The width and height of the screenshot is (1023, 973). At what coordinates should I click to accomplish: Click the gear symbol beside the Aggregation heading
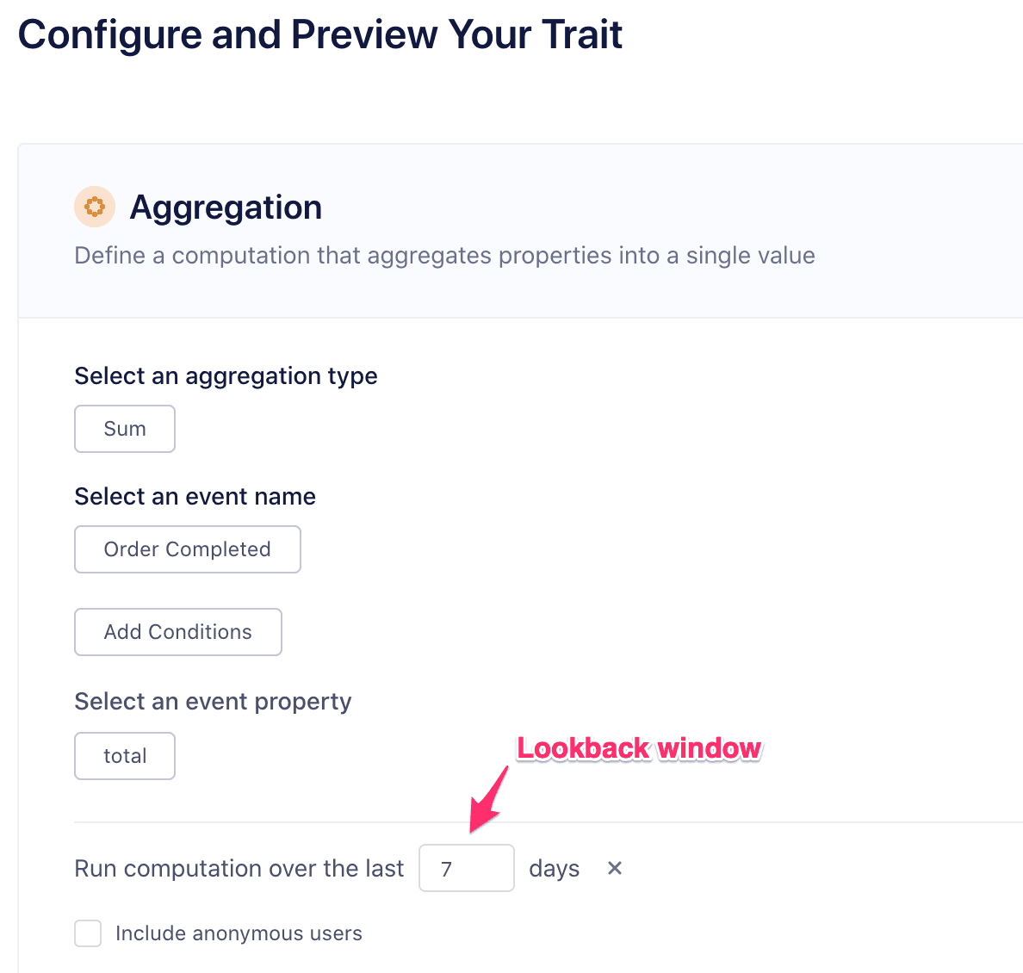pyautogui.click(x=94, y=207)
